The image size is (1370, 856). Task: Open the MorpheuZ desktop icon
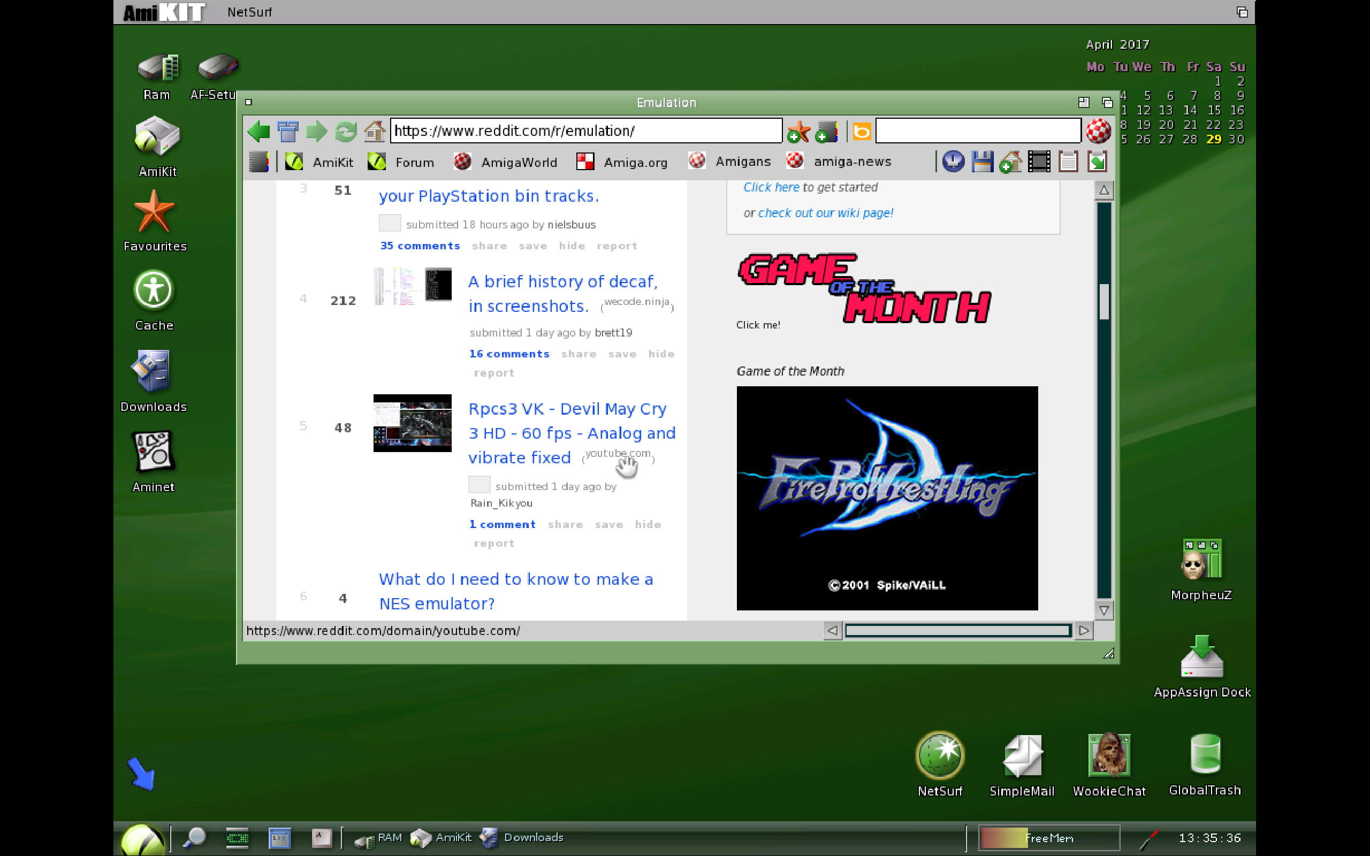pos(1201,570)
